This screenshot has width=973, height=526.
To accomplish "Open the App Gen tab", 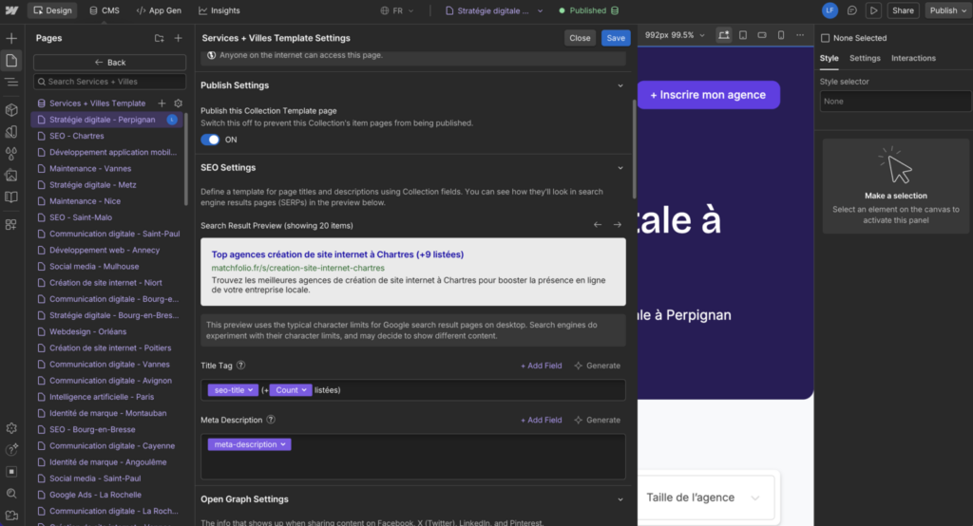I will click(159, 10).
